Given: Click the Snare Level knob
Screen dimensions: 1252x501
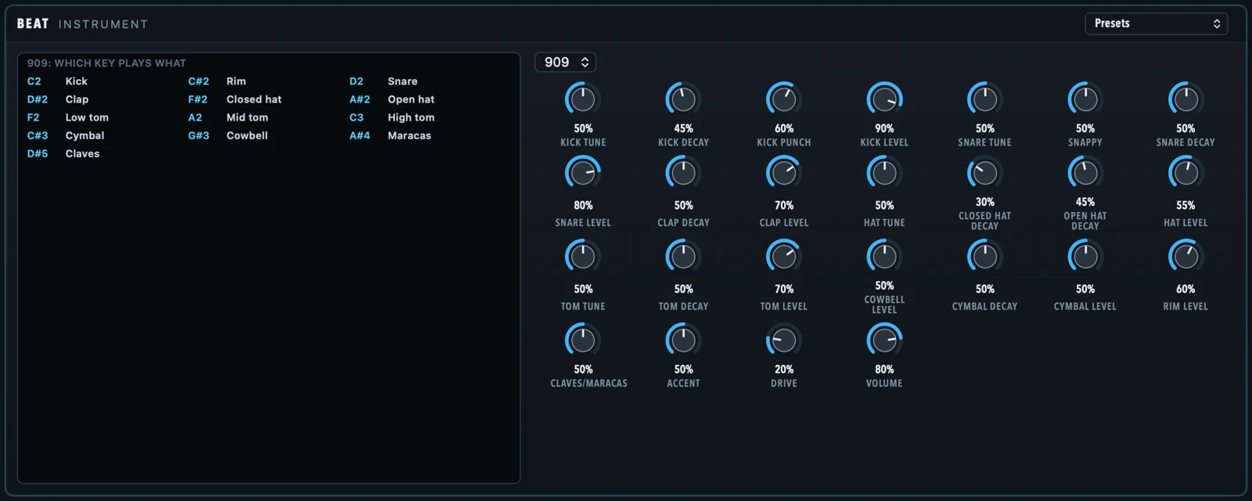Looking at the screenshot, I should [583, 173].
